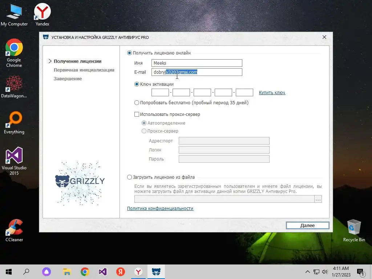The height and width of the screenshot is (279, 372).
Task: Click the 'Адрес:порт' proxy field
Action: [x=224, y=141]
